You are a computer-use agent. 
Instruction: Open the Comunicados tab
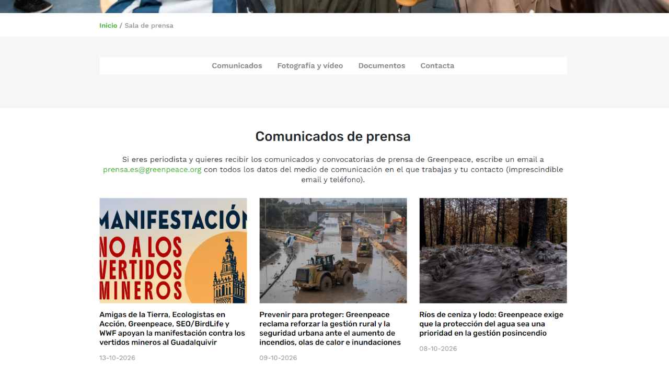pos(237,66)
